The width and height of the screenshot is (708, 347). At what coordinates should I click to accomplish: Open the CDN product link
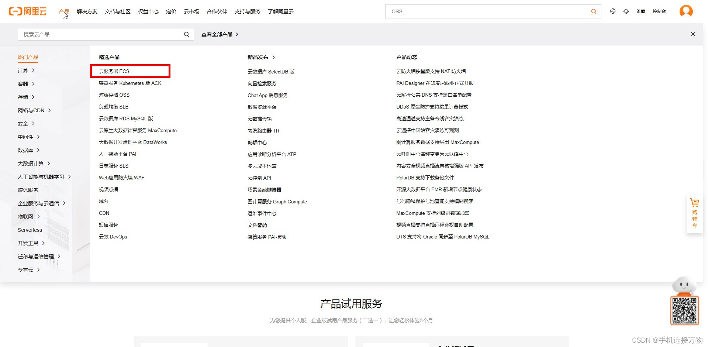point(104,213)
